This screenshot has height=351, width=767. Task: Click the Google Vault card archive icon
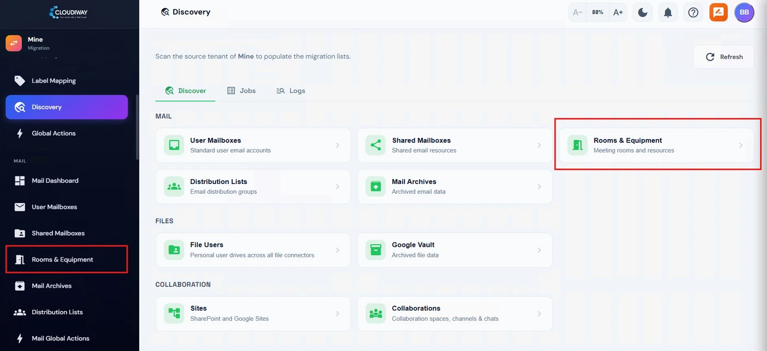pyautogui.click(x=376, y=250)
